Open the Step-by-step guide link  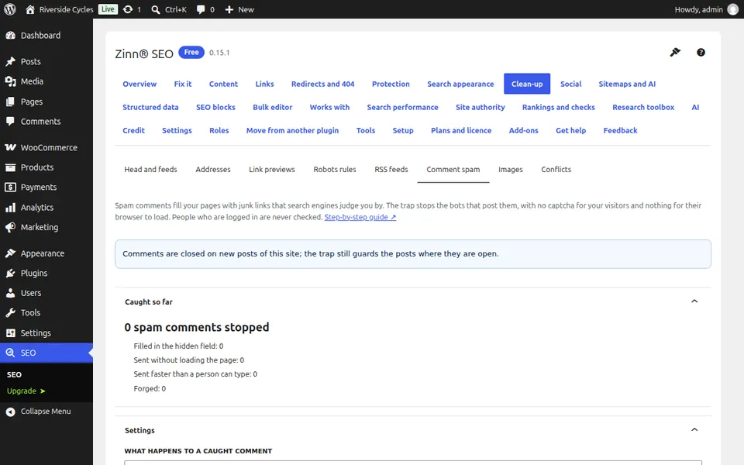coord(360,217)
